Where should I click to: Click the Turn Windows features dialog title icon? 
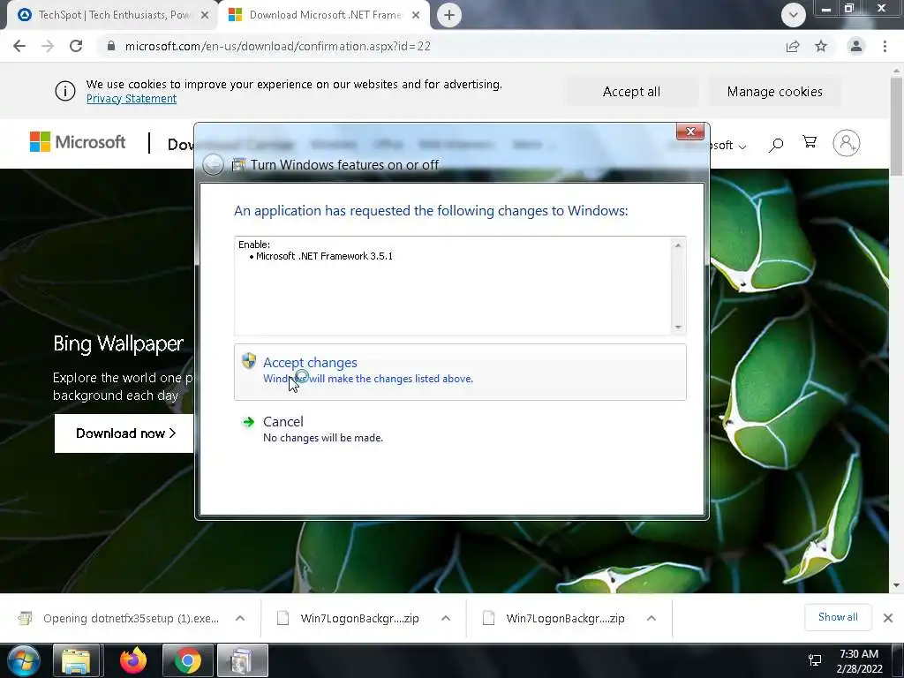(x=238, y=165)
